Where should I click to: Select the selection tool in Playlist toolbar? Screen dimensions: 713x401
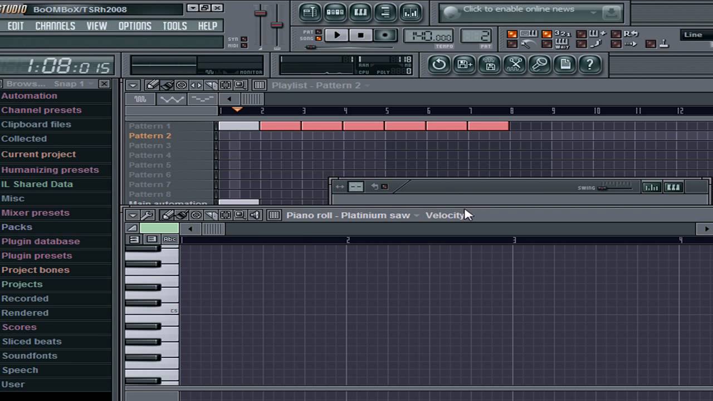226,85
